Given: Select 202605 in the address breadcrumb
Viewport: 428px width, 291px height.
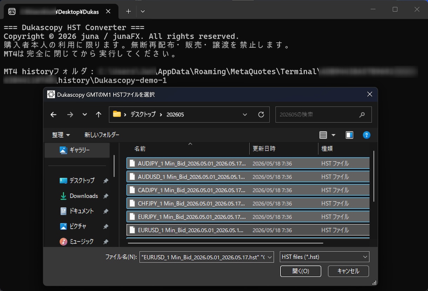Looking at the screenshot, I should click(175, 115).
